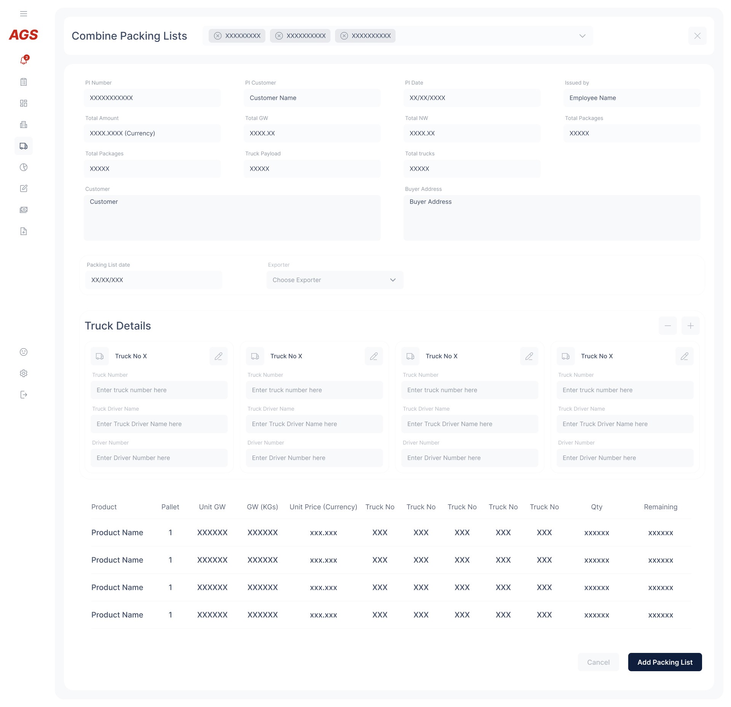Click the logout icon in sidebar
Screen dimensions: 731x707
(x=24, y=395)
